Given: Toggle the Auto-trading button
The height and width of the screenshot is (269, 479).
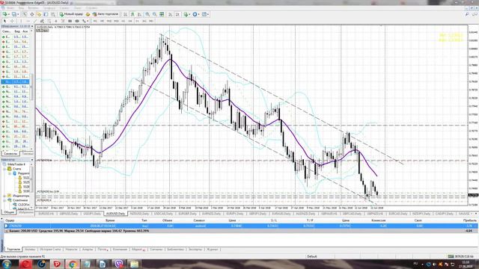Looking at the screenshot, I should tap(106, 14).
